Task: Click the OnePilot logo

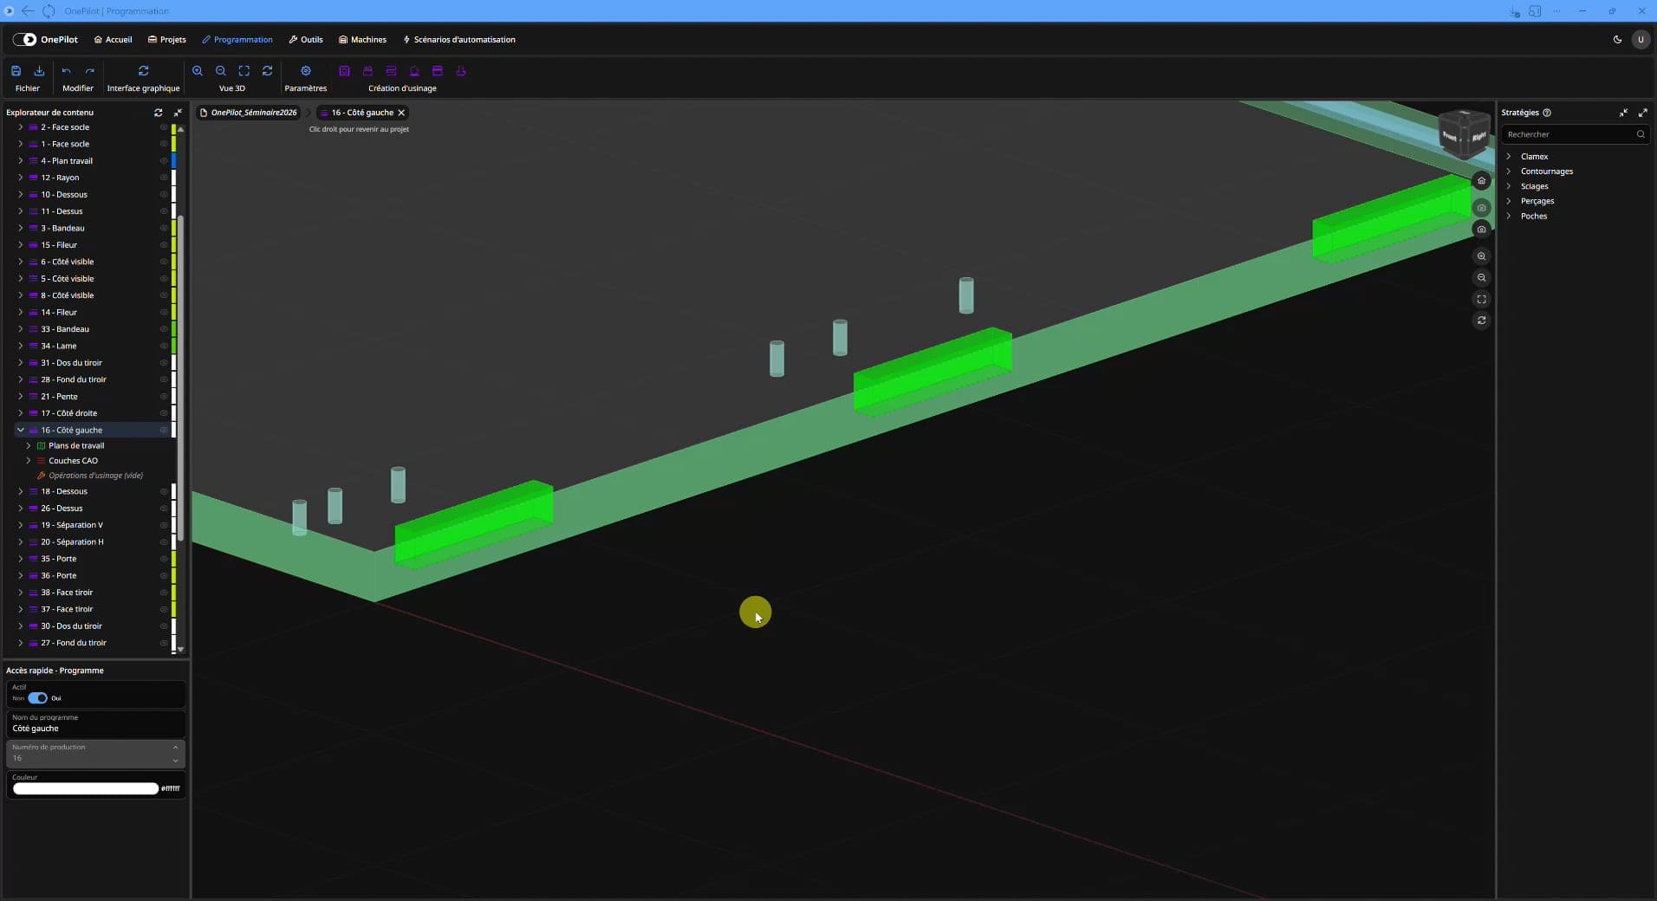Action: [45, 40]
